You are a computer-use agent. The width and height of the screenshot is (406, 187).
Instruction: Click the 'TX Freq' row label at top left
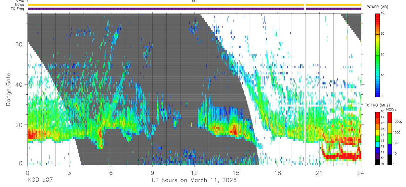[18, 9]
